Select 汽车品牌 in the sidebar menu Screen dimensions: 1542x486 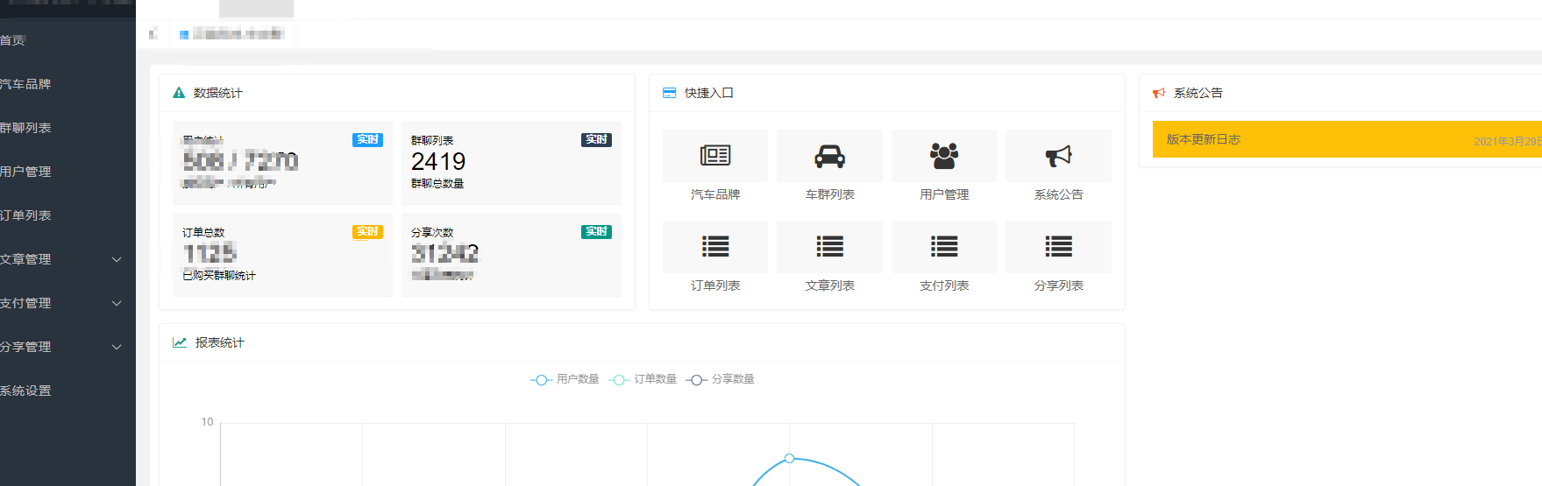coord(26,84)
